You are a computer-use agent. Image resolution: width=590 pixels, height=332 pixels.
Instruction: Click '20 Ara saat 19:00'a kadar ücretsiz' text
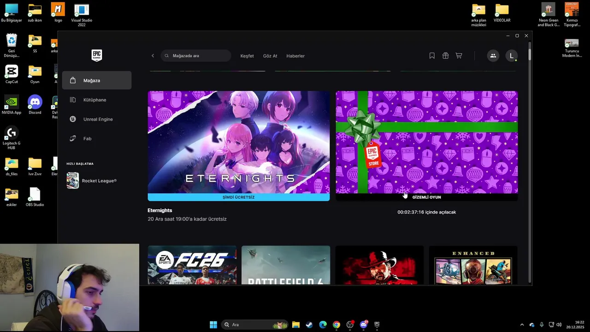pos(187,219)
